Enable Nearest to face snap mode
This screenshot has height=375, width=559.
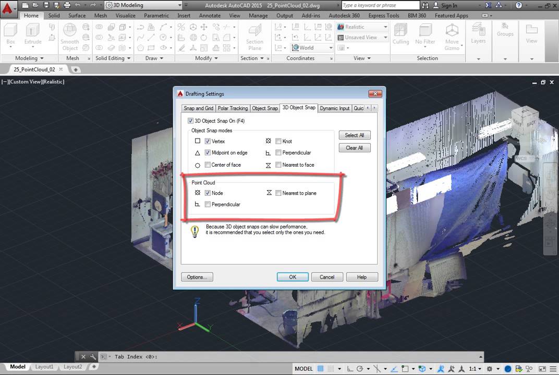click(278, 165)
